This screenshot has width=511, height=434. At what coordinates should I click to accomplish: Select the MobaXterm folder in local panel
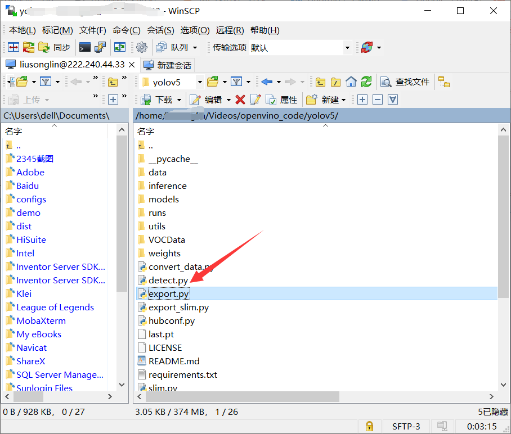[41, 321]
